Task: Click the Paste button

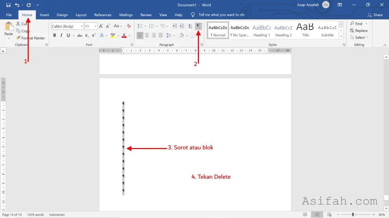Action: point(8,31)
